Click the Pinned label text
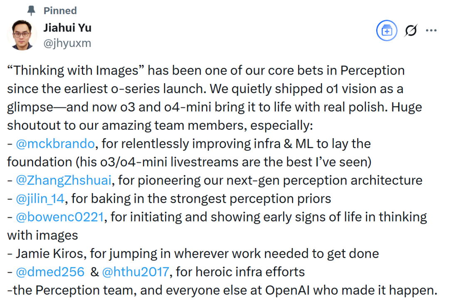449x303 pixels. [60, 10]
